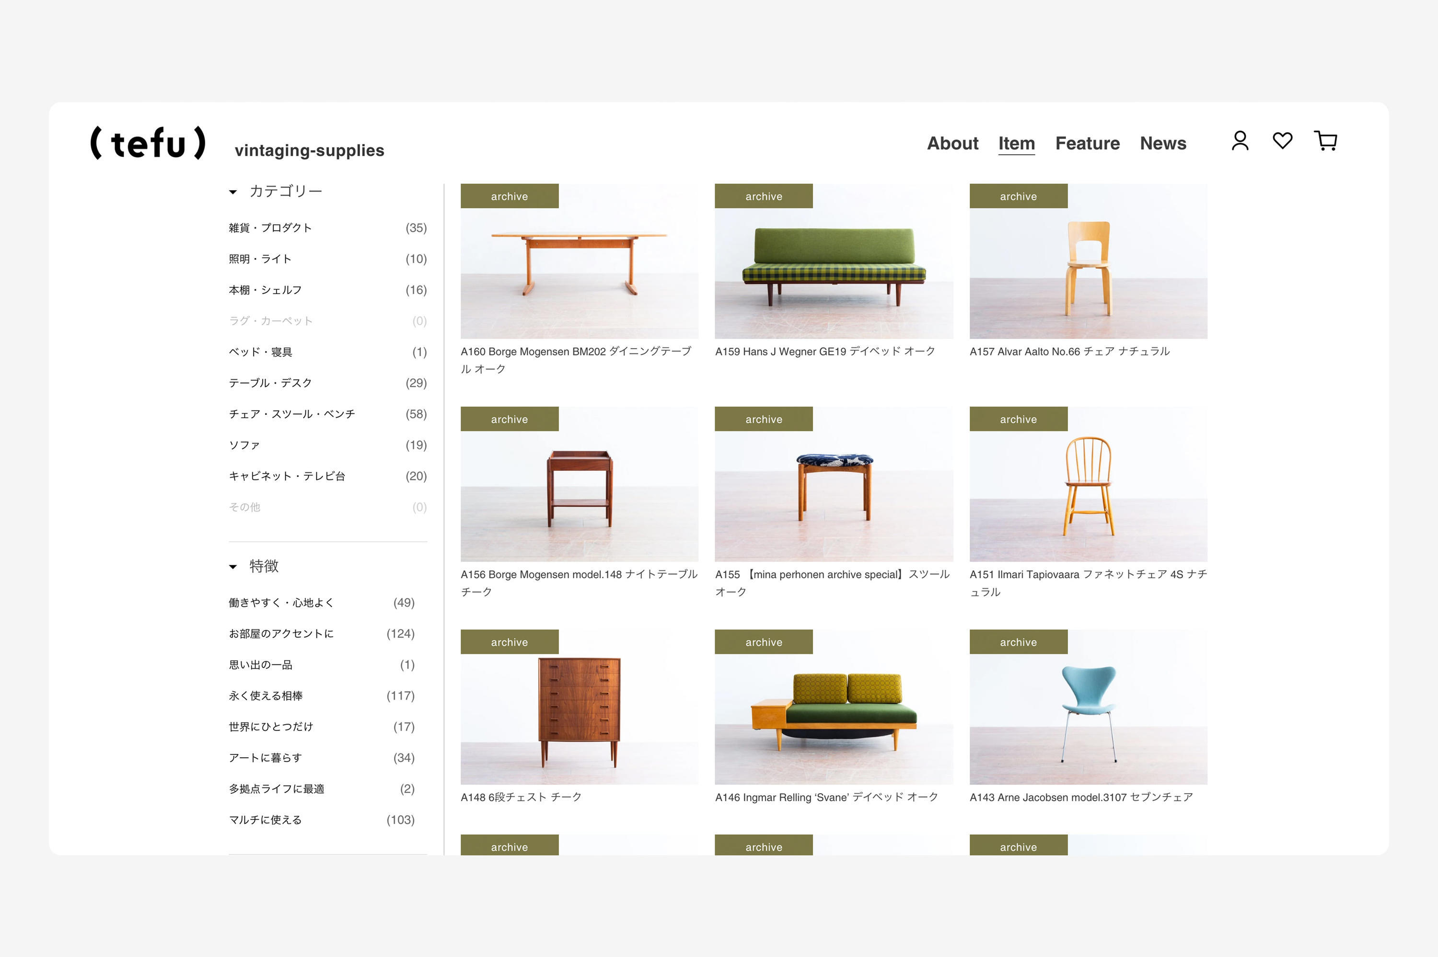Click the A143 Arne Jacobsen title

point(1081,797)
